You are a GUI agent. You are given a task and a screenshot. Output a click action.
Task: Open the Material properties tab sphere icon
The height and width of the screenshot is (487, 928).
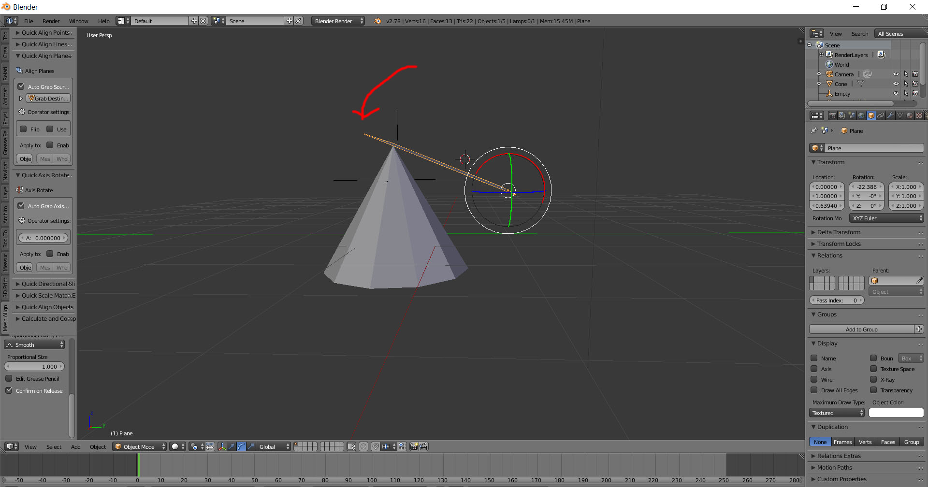(x=910, y=115)
